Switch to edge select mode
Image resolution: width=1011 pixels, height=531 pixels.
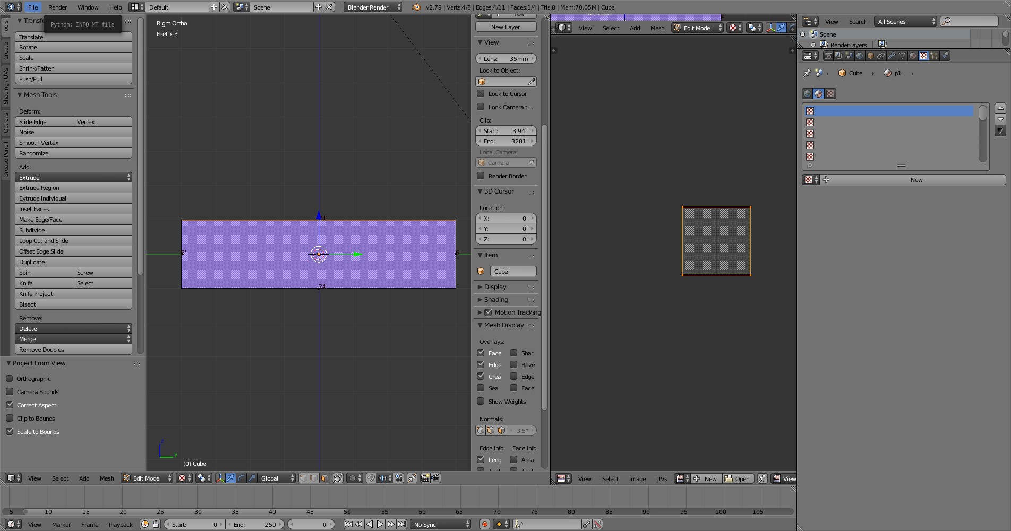coord(314,478)
